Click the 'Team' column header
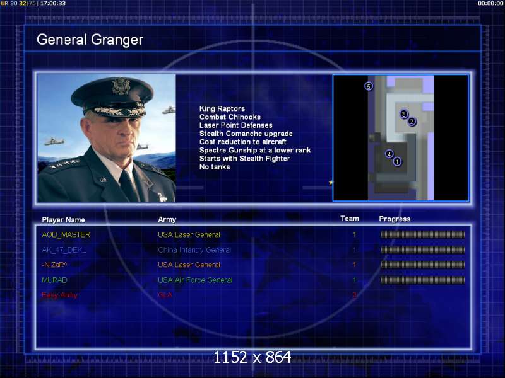This screenshot has width=505, height=378. tap(350, 219)
